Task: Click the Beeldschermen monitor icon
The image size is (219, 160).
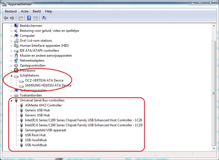Action: (x=16, y=26)
